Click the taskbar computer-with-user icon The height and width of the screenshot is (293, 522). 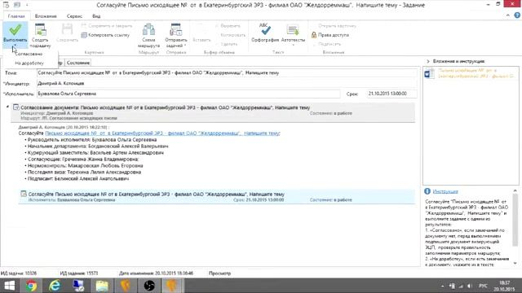click(78, 286)
